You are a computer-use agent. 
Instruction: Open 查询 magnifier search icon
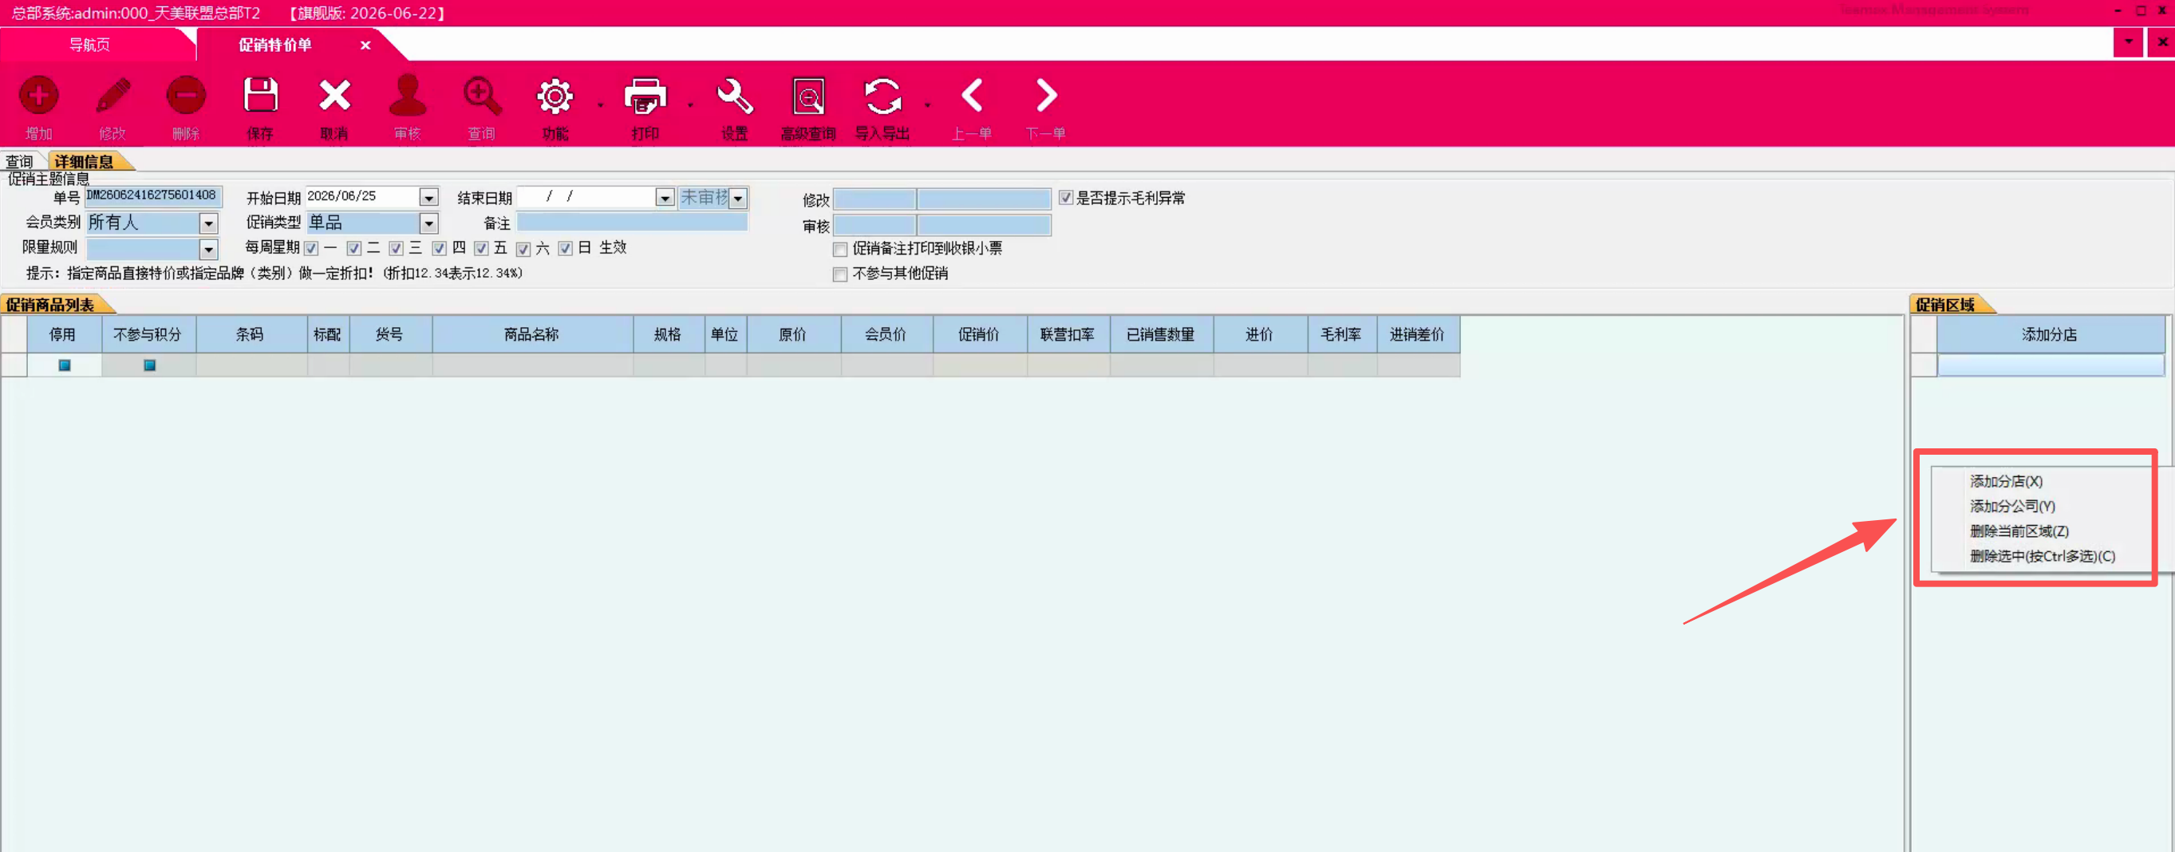[x=482, y=96]
